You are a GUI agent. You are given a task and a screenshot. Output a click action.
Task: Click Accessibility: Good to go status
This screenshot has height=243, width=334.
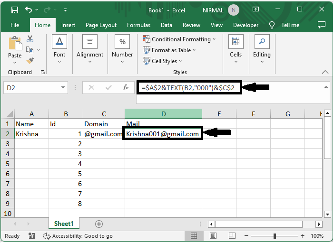coord(78,236)
